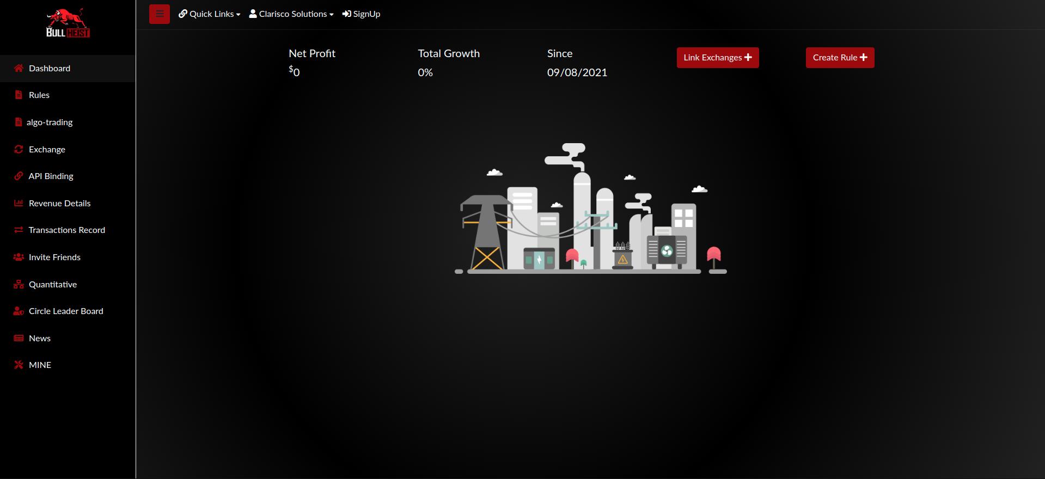Image resolution: width=1045 pixels, height=479 pixels.
Task: Click the SignUp arrow icon
Action: pyautogui.click(x=347, y=14)
